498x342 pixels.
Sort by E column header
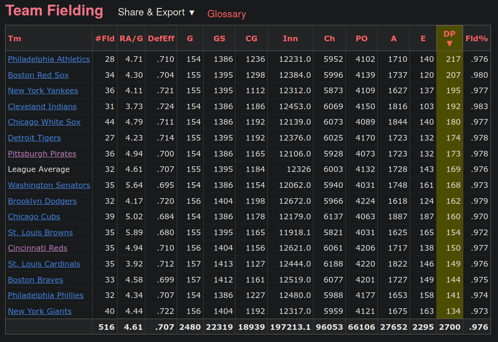click(x=423, y=38)
